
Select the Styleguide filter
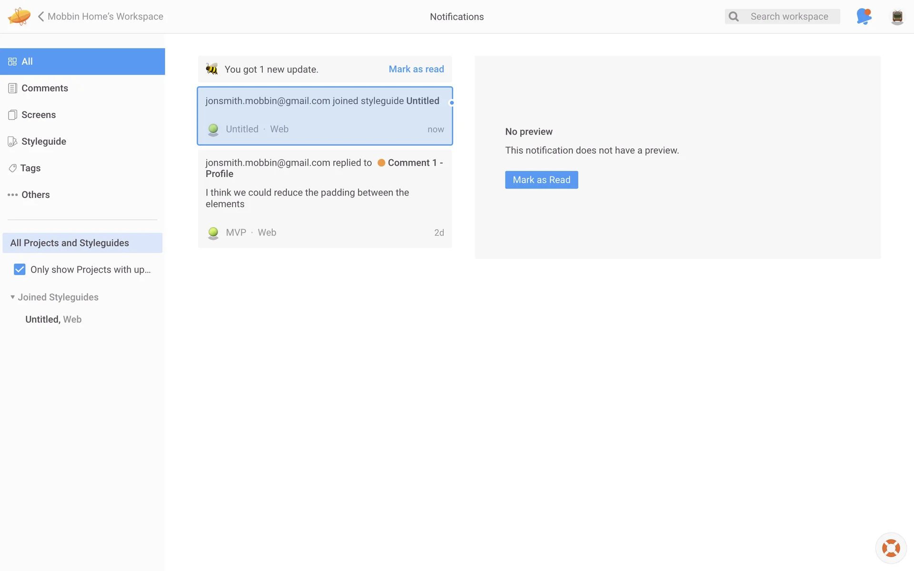click(x=43, y=141)
